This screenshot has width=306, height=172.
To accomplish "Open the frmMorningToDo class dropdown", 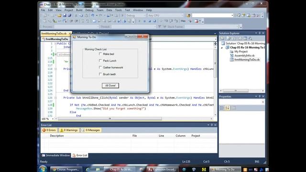I will pos(56,39).
